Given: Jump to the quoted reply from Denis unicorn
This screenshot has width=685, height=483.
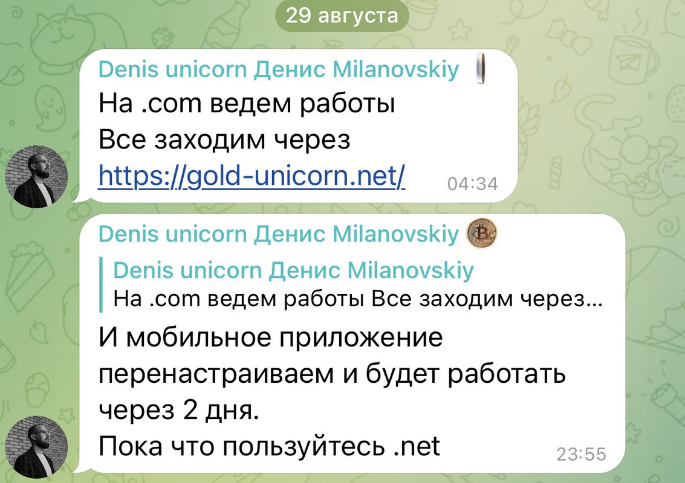Looking at the screenshot, I should [x=352, y=284].
